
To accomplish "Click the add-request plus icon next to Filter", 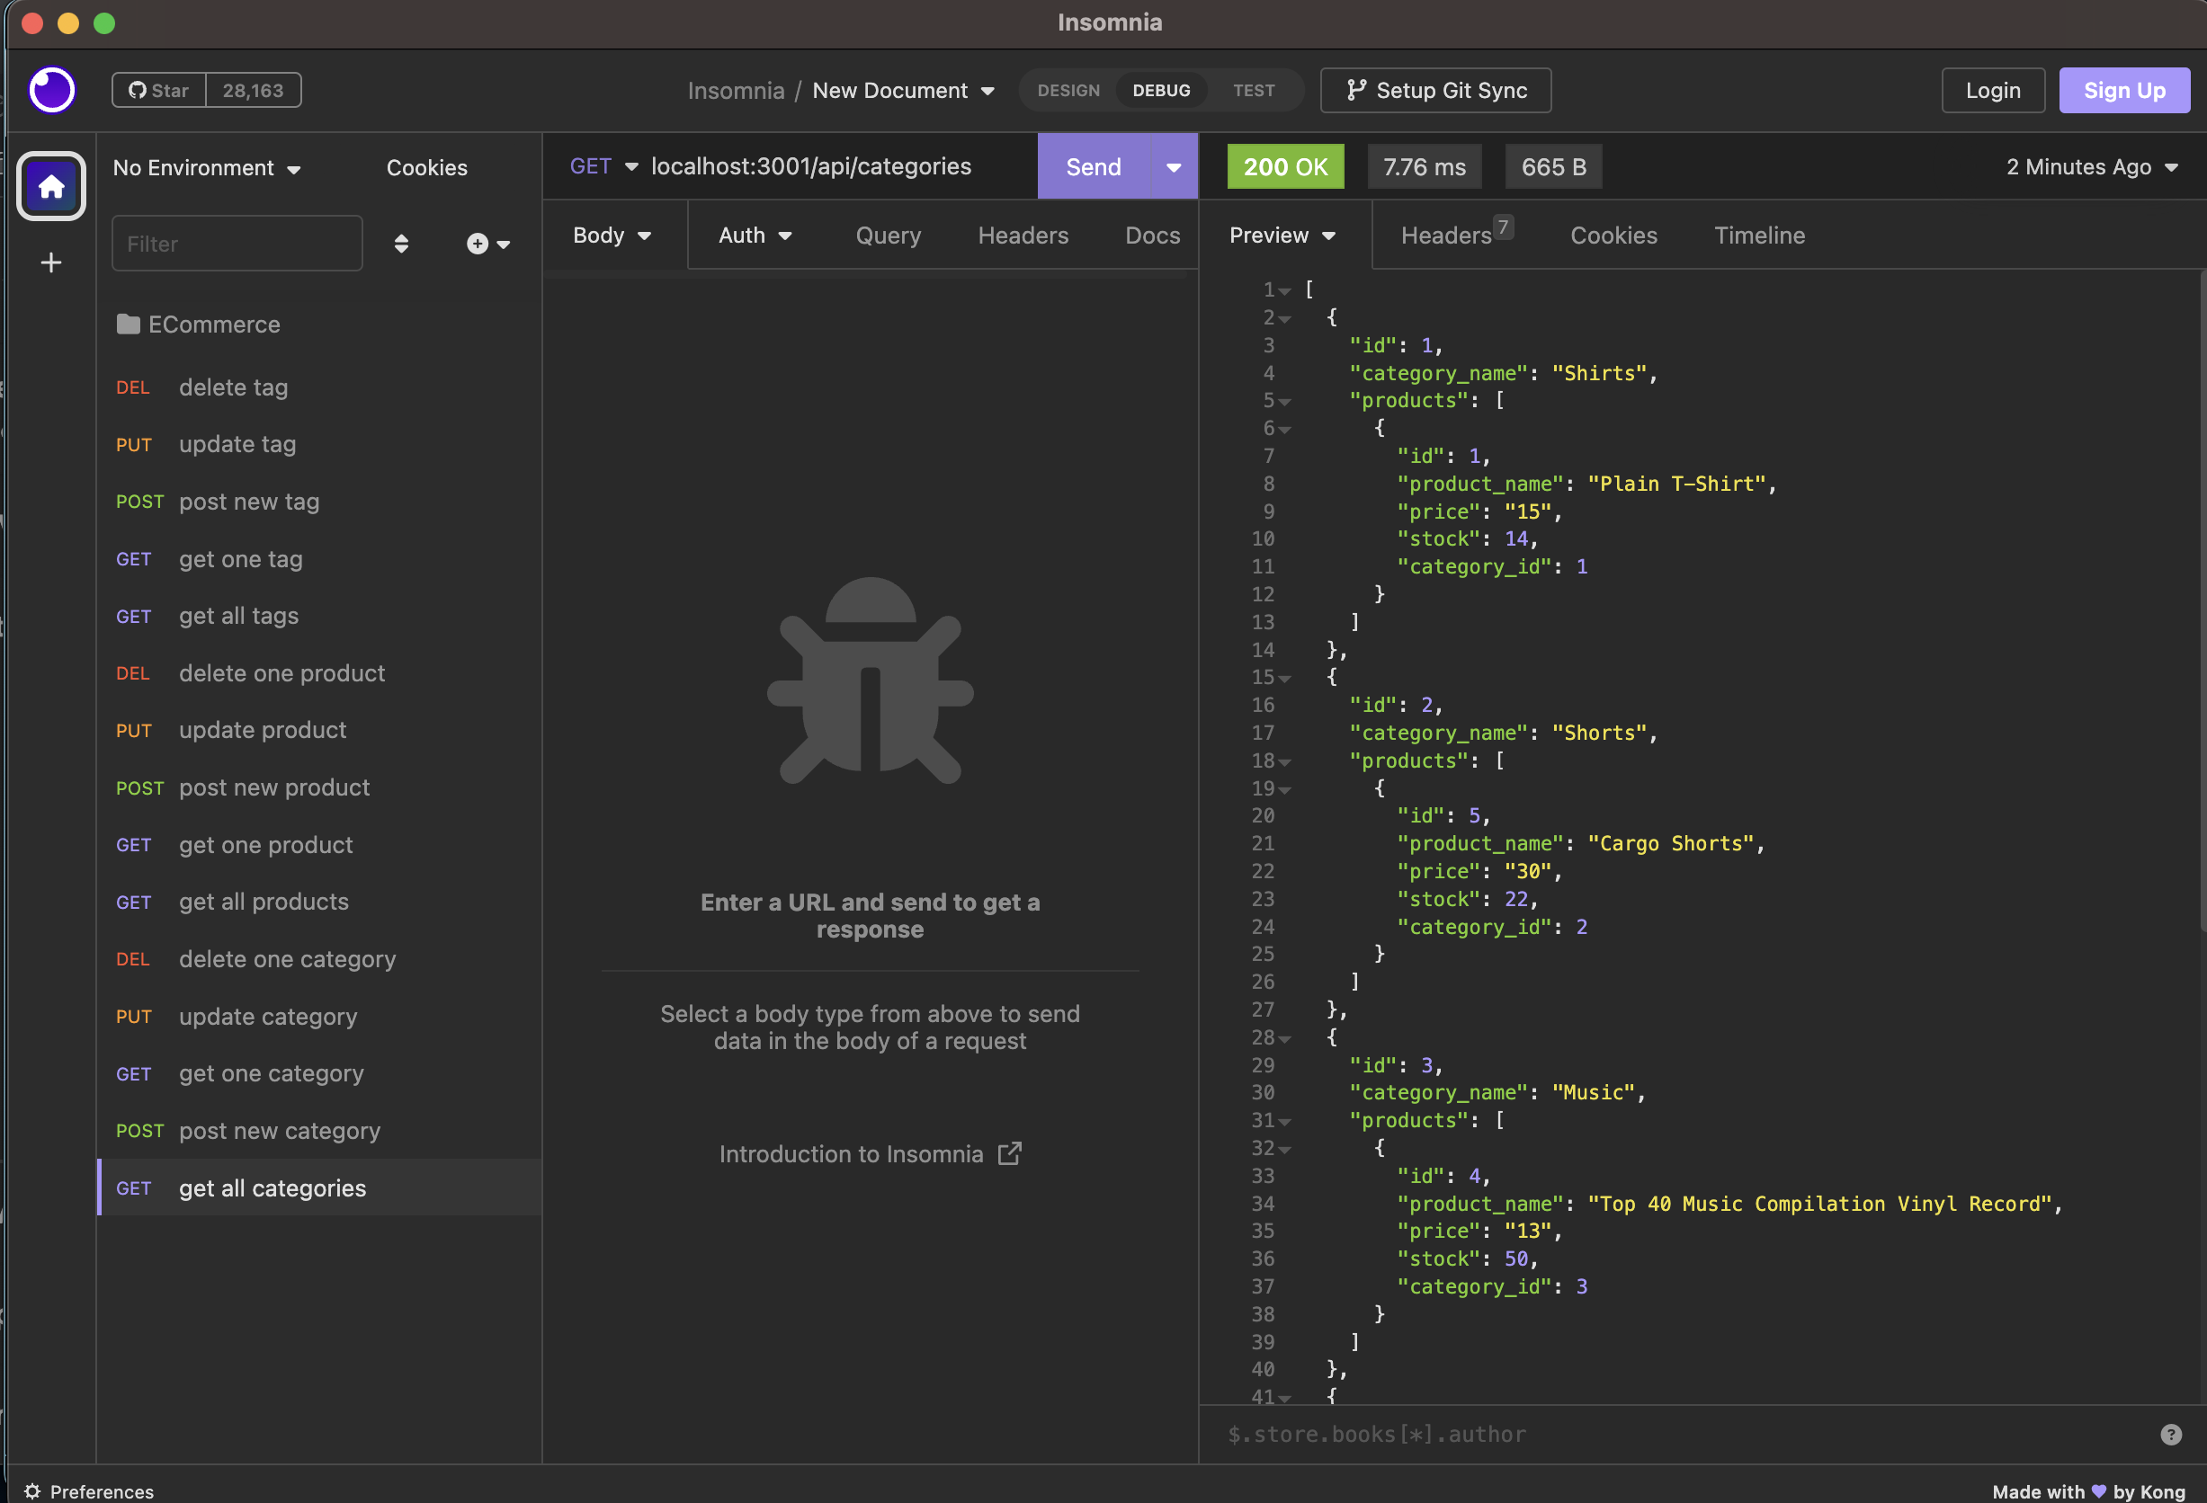I will click(477, 243).
